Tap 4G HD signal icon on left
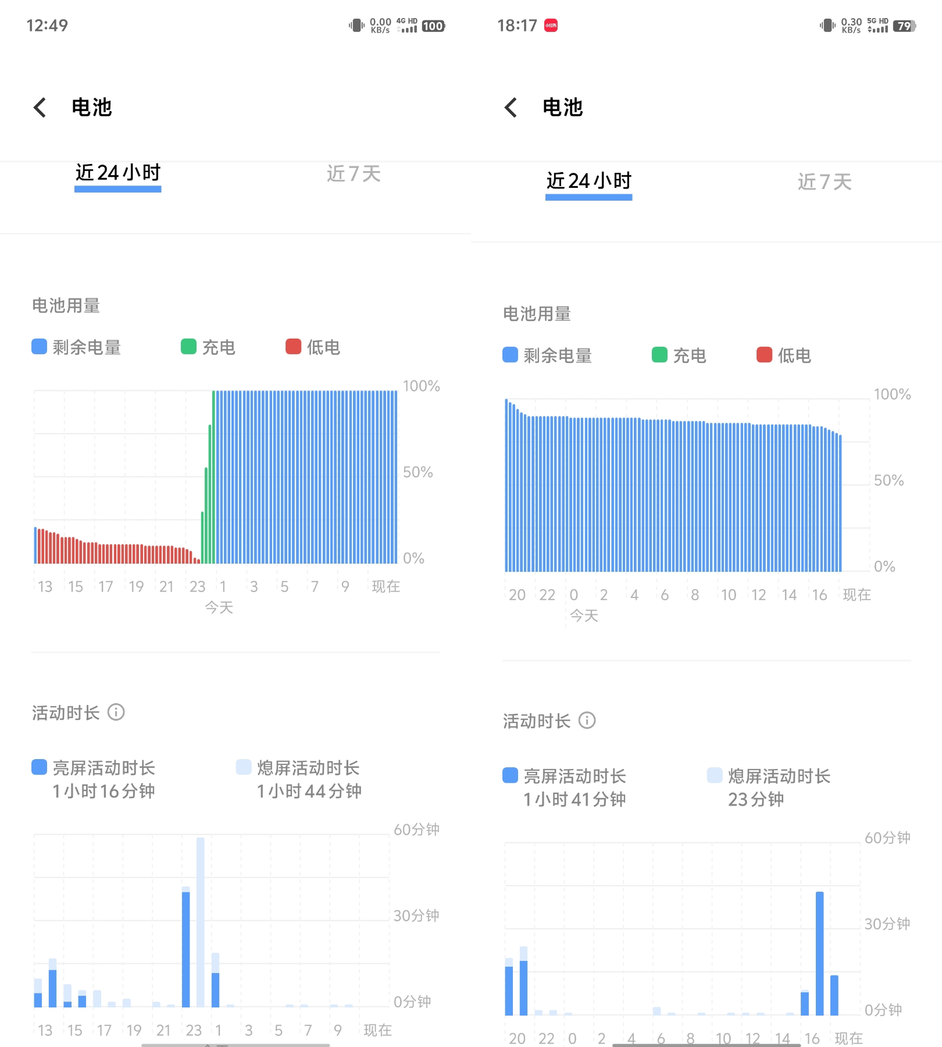The width and height of the screenshot is (942, 1047). coord(407,25)
